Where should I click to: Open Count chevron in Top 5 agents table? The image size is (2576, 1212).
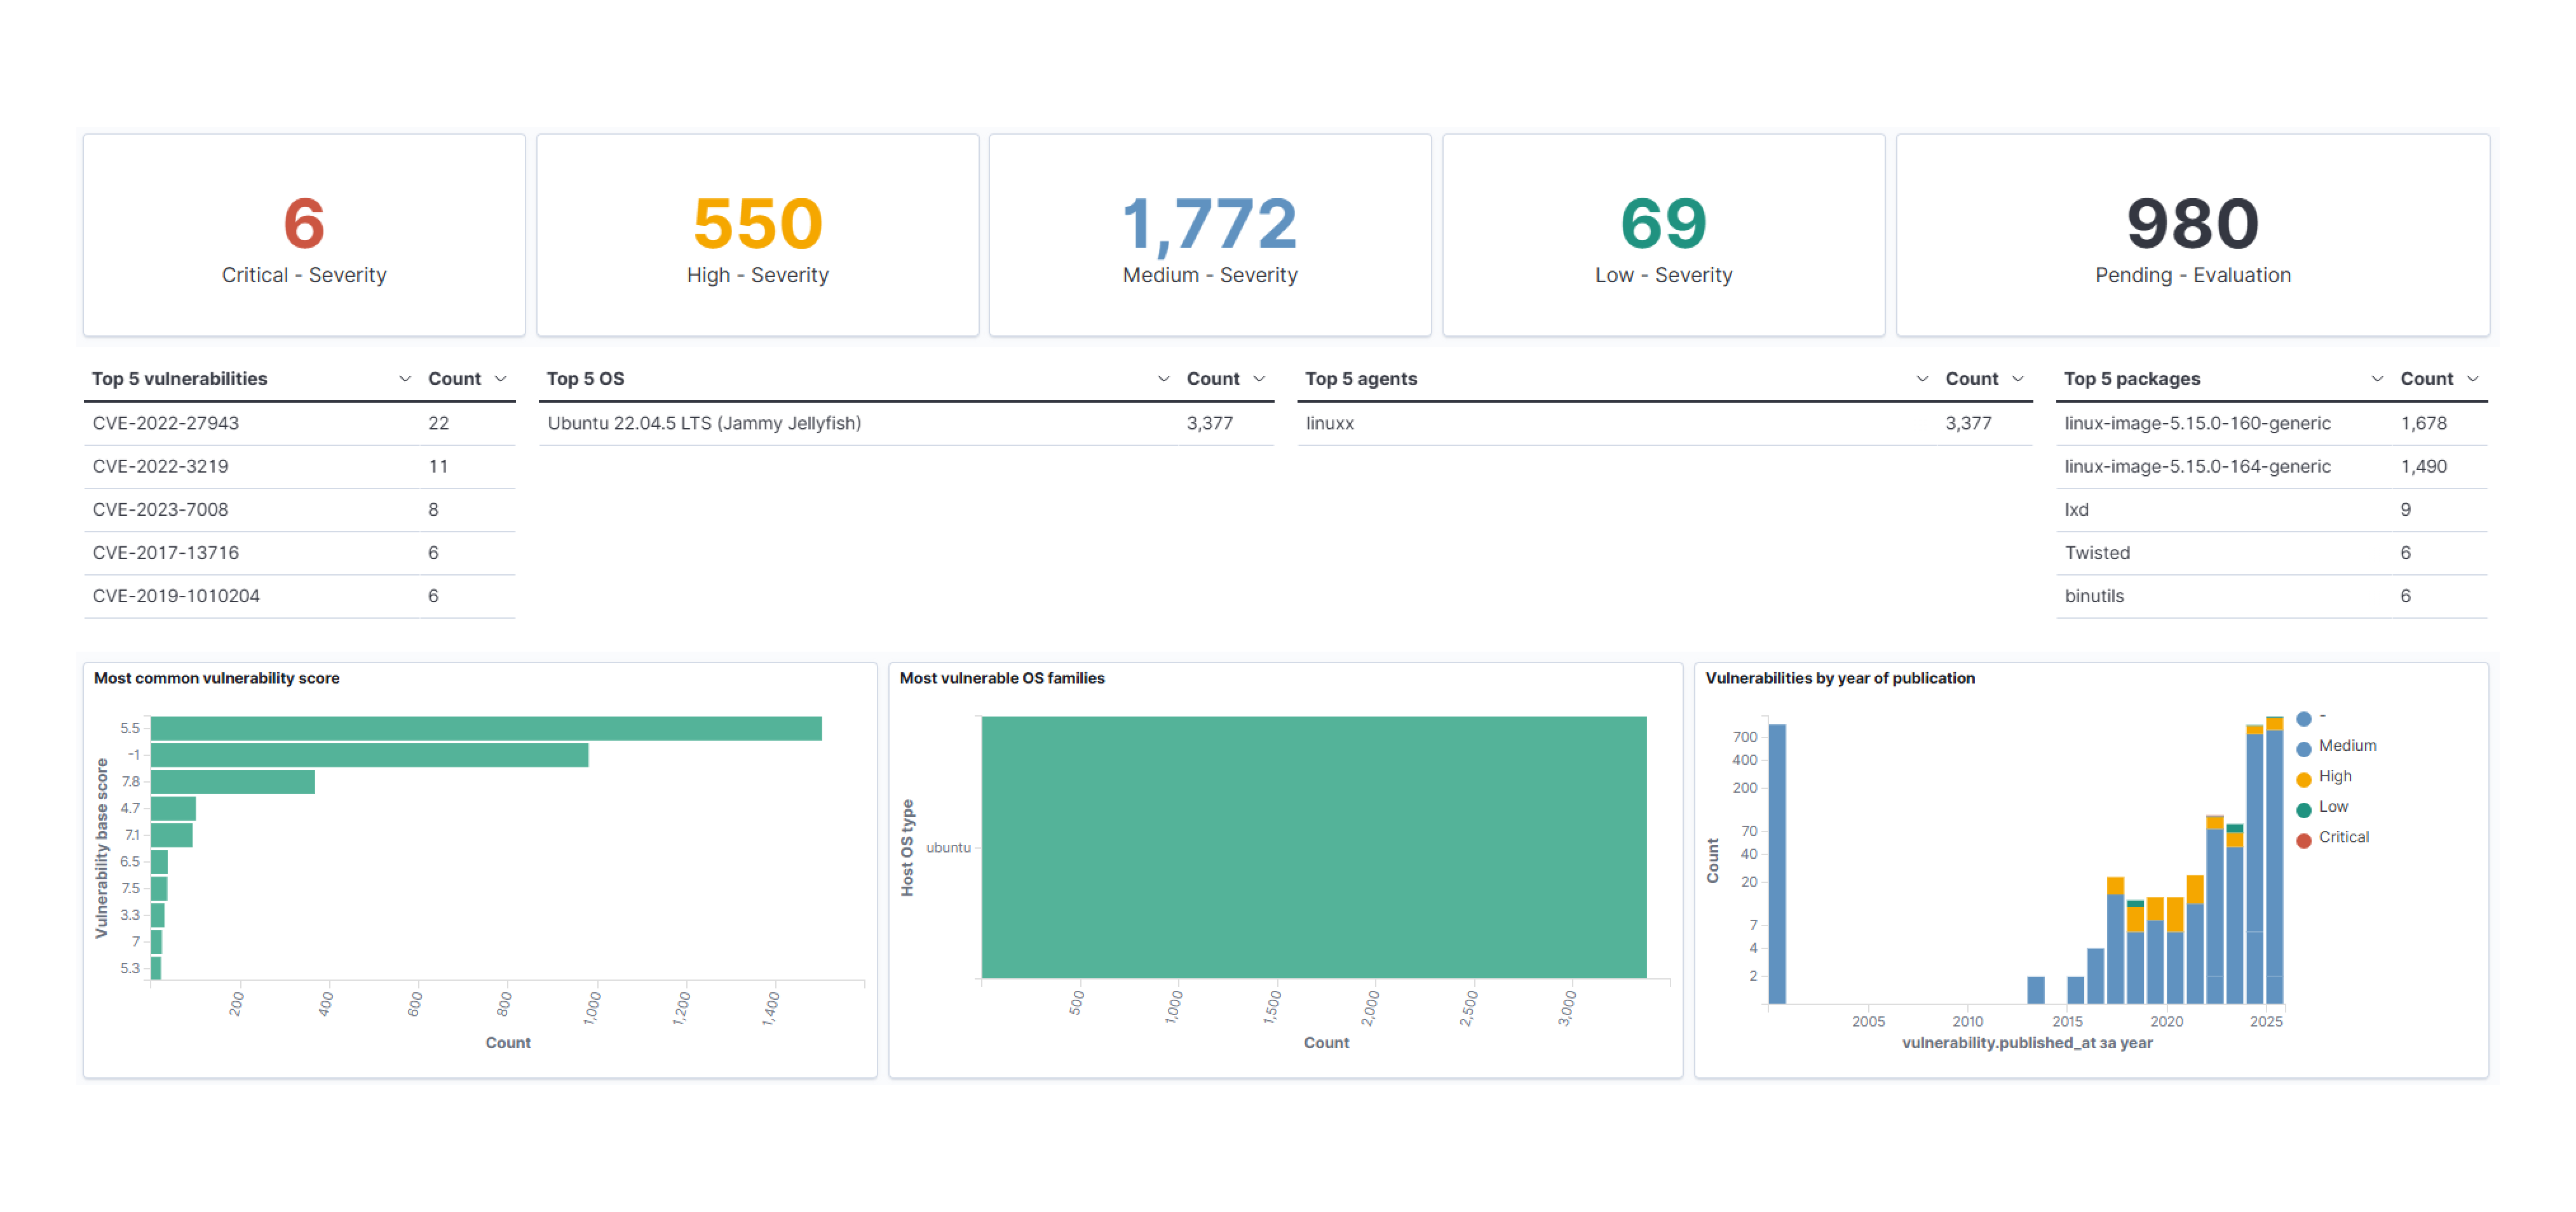point(2018,379)
